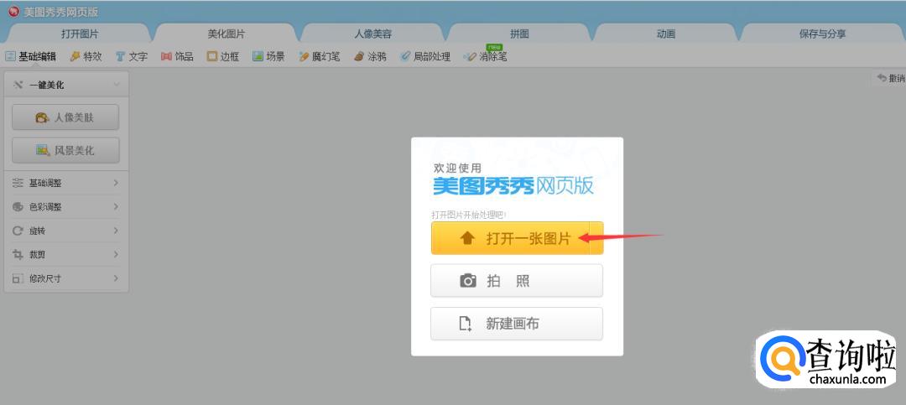
Task: Click 打开一张图片 button
Action: [510, 238]
